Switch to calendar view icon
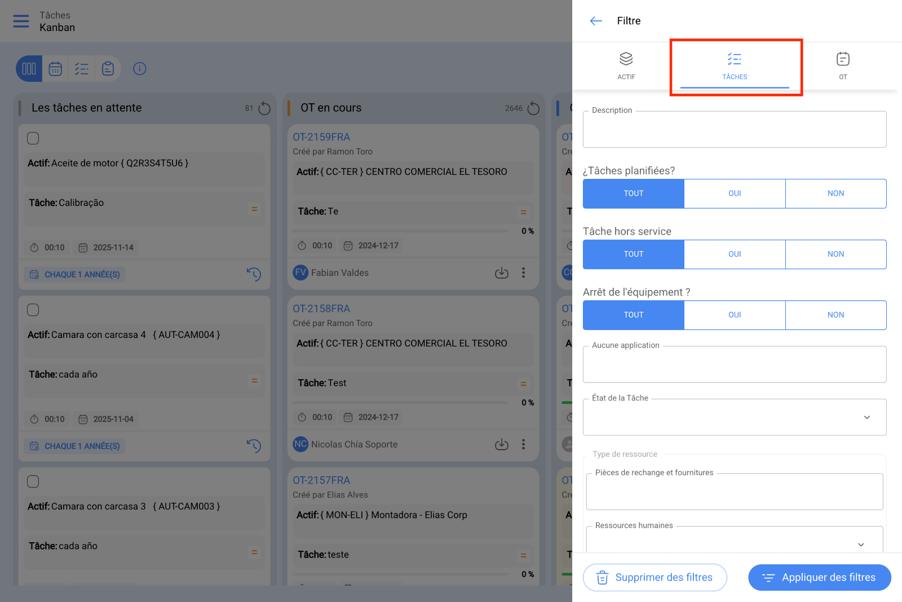Image resolution: width=902 pixels, height=602 pixels. pyautogui.click(x=55, y=69)
